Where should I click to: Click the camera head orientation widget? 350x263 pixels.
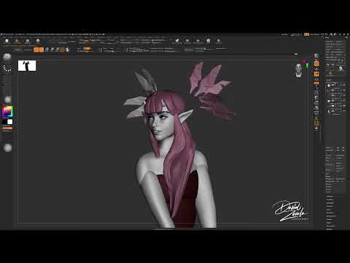click(x=299, y=70)
